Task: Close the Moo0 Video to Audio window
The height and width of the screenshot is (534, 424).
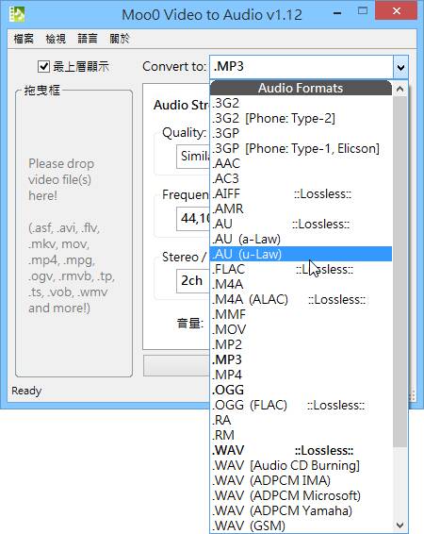Action: point(396,11)
